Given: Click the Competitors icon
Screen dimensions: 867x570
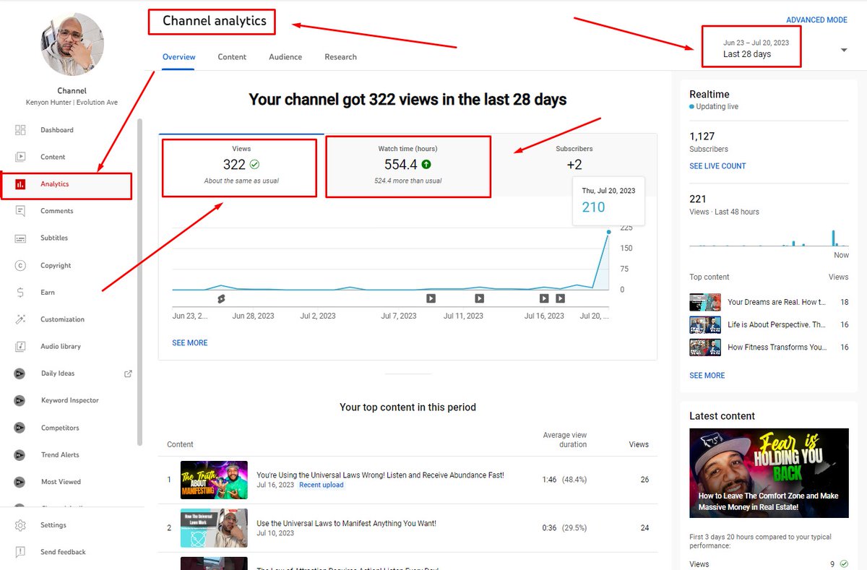Looking at the screenshot, I should [x=20, y=428].
